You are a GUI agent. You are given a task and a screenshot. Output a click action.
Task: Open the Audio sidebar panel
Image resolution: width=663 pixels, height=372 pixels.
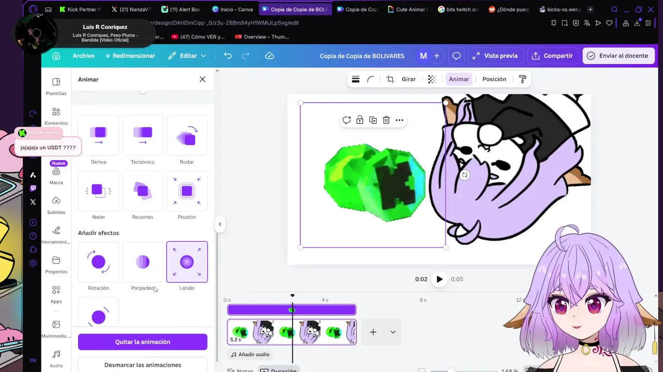click(x=56, y=359)
